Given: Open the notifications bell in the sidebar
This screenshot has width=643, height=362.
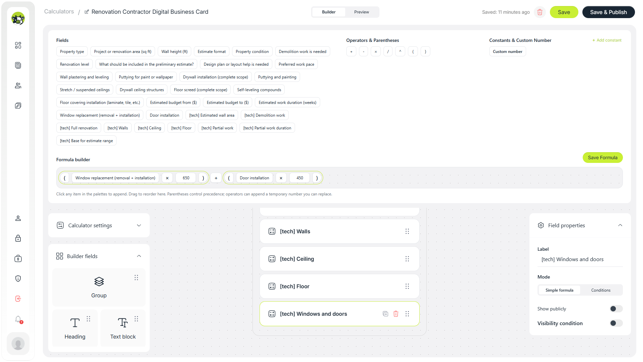Looking at the screenshot, I should pyautogui.click(x=18, y=319).
